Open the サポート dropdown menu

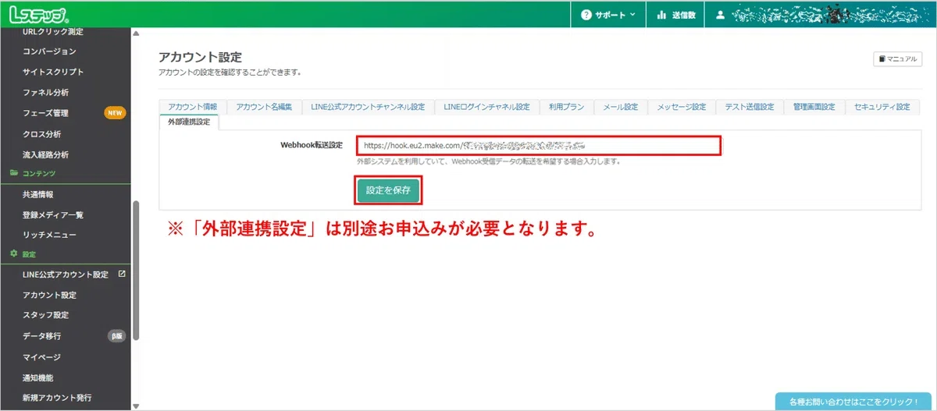pos(608,14)
